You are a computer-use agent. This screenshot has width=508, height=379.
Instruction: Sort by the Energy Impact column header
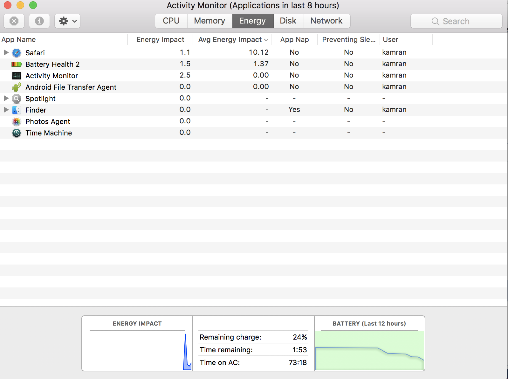point(160,40)
